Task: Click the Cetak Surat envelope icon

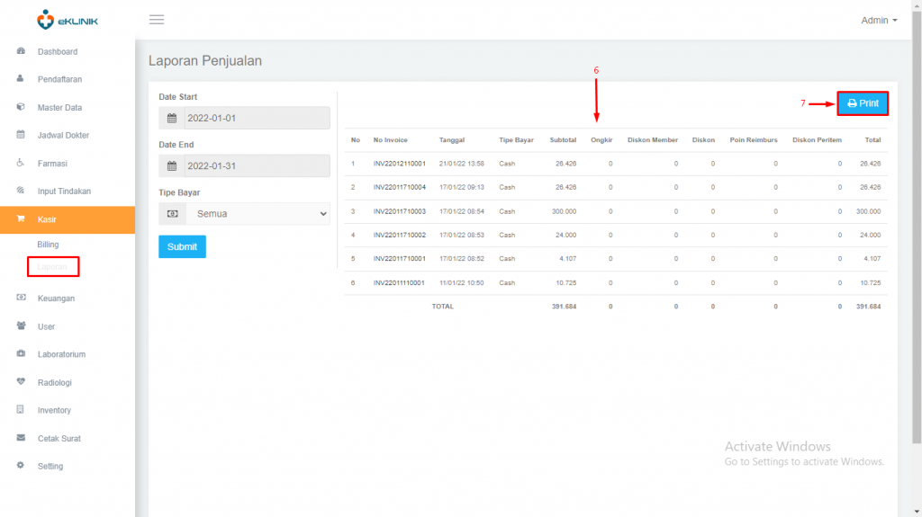Action: [22, 438]
